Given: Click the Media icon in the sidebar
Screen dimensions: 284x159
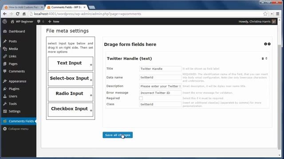Looking at the screenshot, I should (x=5, y=49).
